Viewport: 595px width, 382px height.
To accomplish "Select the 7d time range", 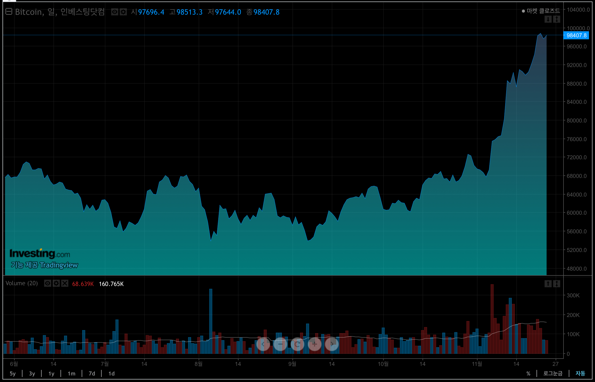I will click(92, 373).
